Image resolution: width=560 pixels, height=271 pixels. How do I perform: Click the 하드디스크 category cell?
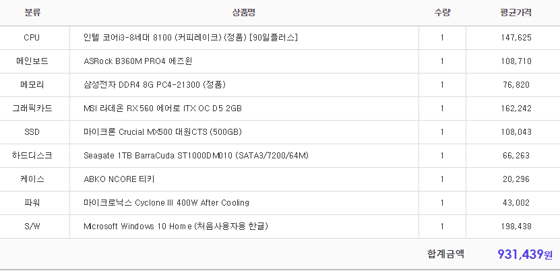32,156
